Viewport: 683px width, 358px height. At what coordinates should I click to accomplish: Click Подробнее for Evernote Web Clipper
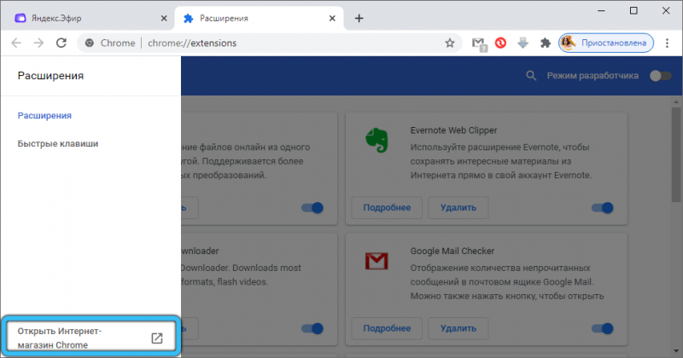coord(387,207)
